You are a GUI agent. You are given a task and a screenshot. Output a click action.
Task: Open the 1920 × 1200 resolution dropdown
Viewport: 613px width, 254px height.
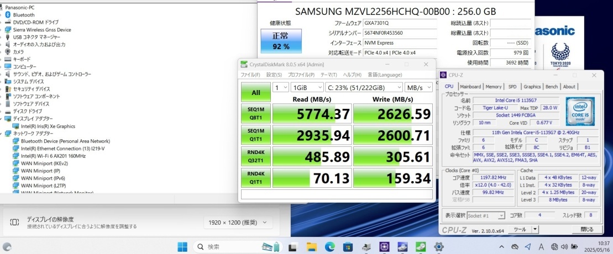[x=237, y=223]
